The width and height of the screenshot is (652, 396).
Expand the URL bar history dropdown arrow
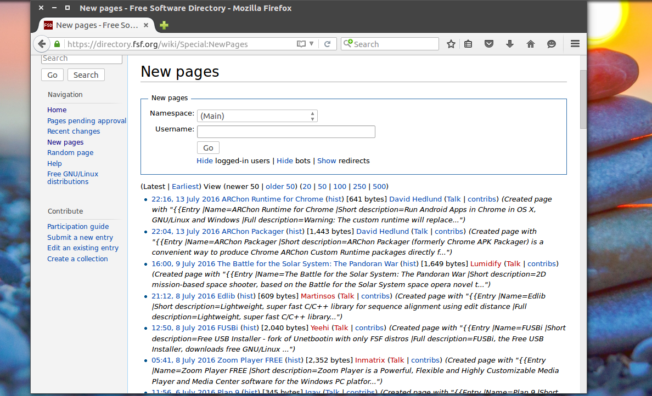[312, 44]
